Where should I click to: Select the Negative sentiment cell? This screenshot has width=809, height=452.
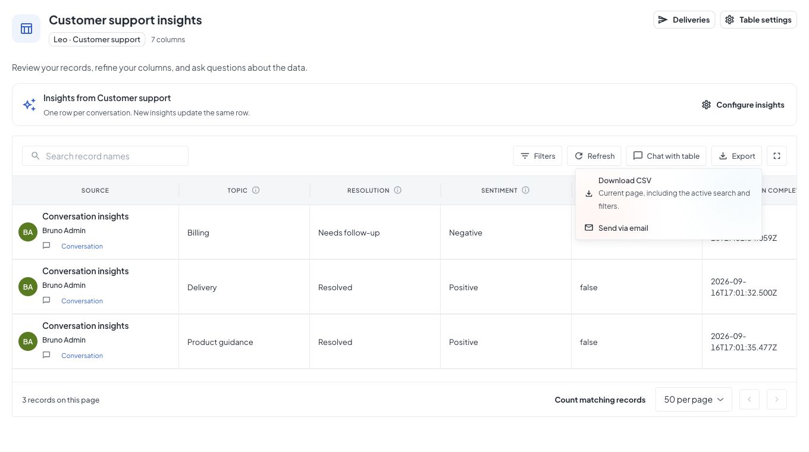(506, 233)
